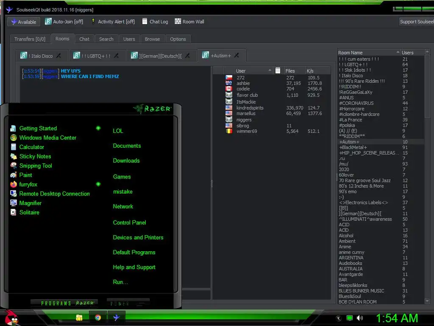Expand furryfox jump list arrow
434x326 pixels.
pyautogui.click(x=98, y=184)
